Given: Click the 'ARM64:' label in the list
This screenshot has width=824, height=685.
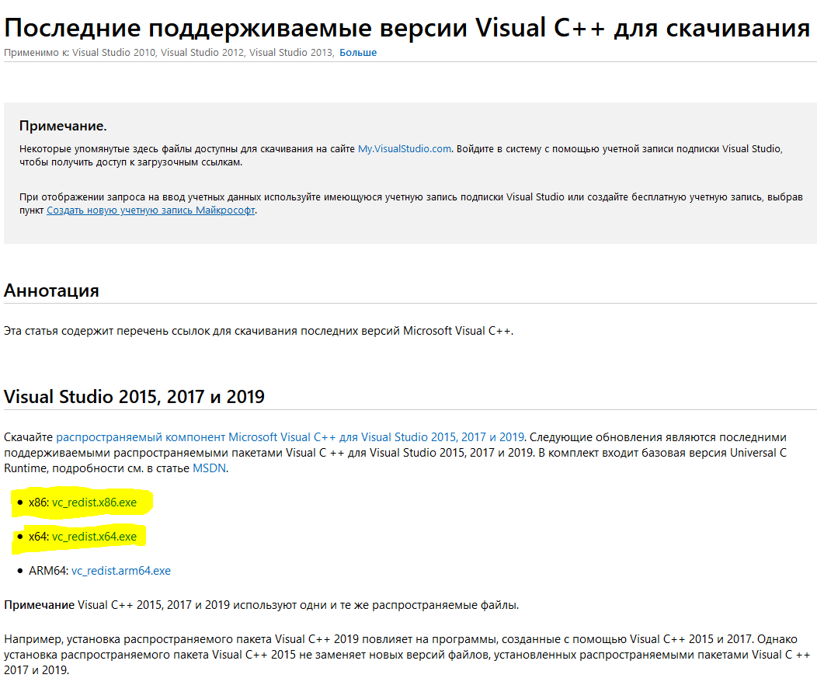Looking at the screenshot, I should pos(48,571).
